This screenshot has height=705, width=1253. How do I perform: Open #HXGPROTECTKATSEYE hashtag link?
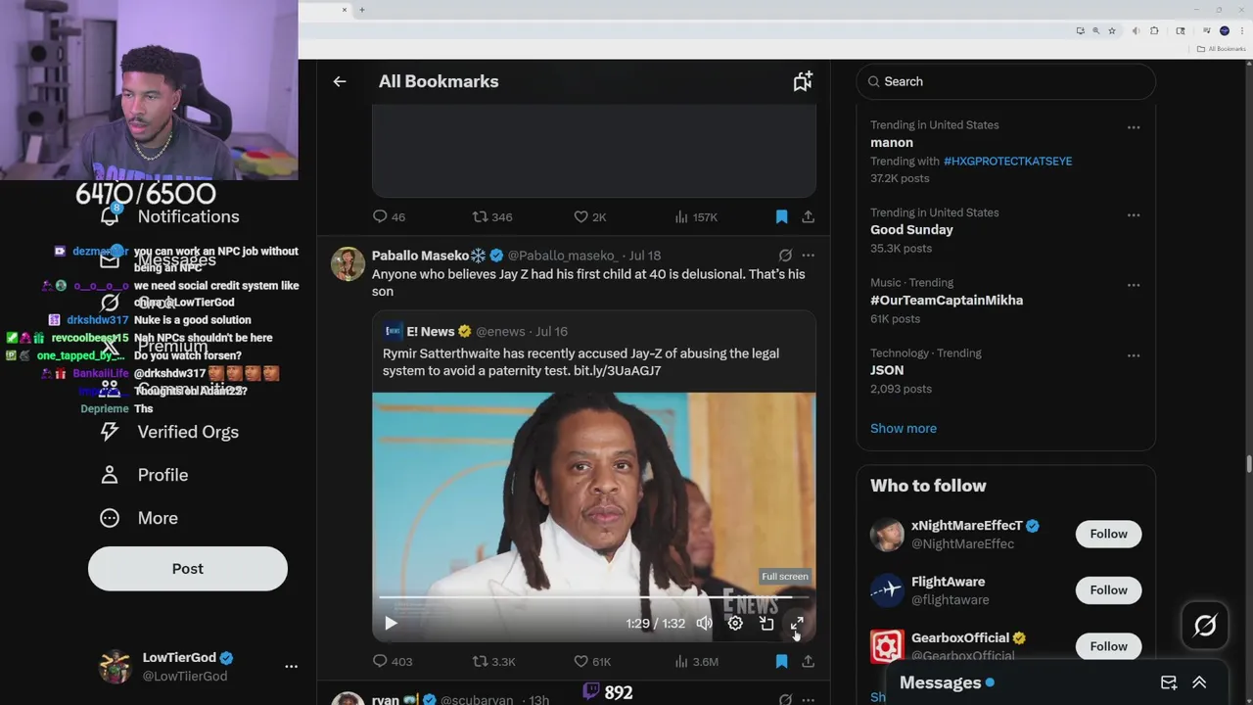pyautogui.click(x=1007, y=161)
